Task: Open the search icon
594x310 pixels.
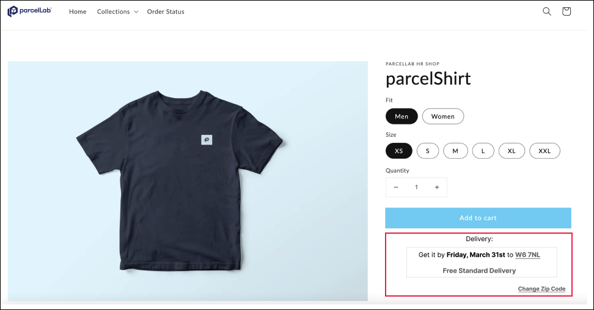Action: (x=547, y=11)
